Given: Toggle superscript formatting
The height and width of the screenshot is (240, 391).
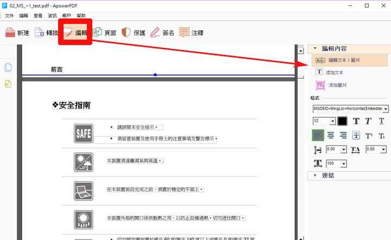Looking at the screenshot, I should pos(369,136).
